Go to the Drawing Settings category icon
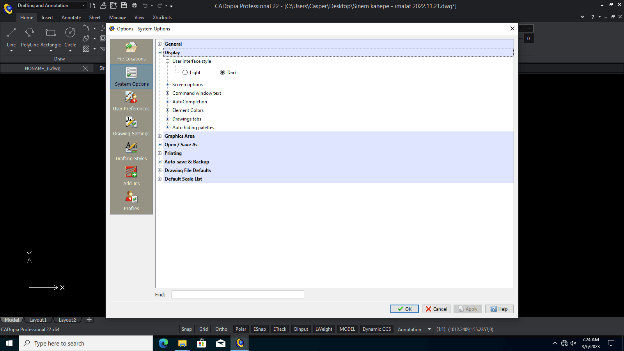This screenshot has width=624, height=351. (x=131, y=126)
